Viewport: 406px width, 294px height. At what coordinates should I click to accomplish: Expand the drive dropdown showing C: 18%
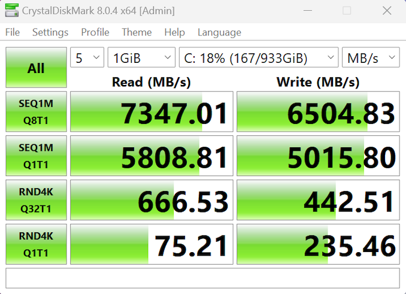pyautogui.click(x=259, y=57)
